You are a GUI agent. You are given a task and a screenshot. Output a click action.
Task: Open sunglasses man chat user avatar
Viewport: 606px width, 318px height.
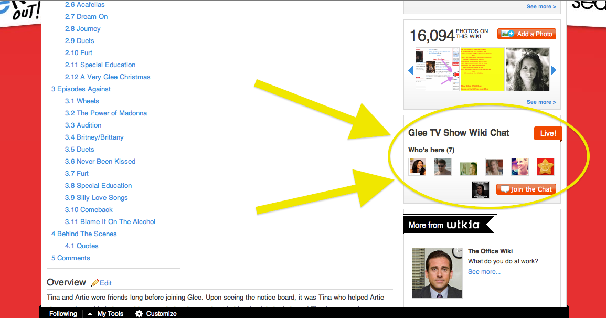[x=442, y=167]
